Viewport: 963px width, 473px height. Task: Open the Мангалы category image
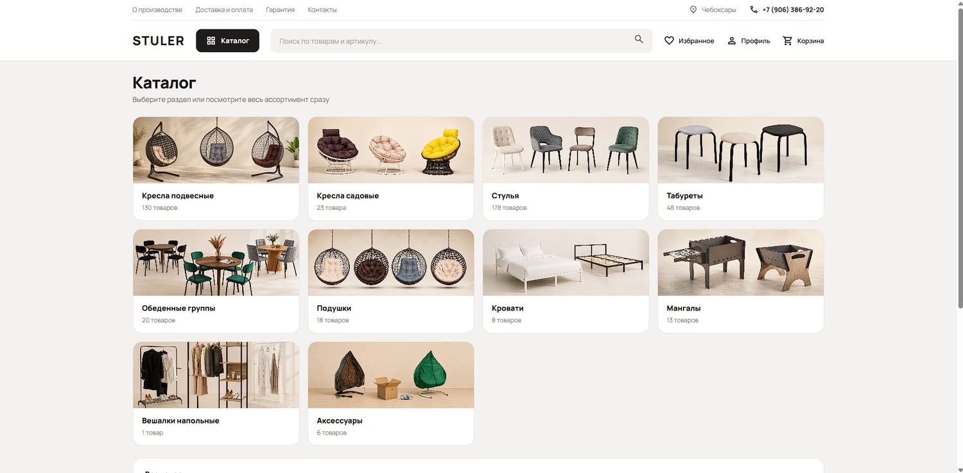tap(741, 262)
